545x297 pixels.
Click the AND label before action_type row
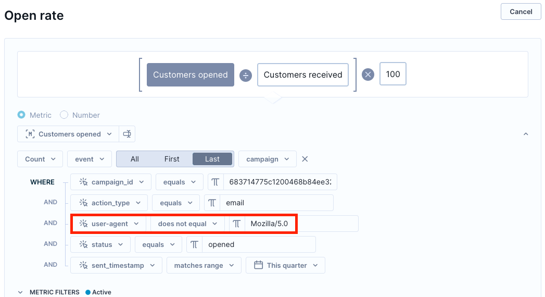point(50,202)
